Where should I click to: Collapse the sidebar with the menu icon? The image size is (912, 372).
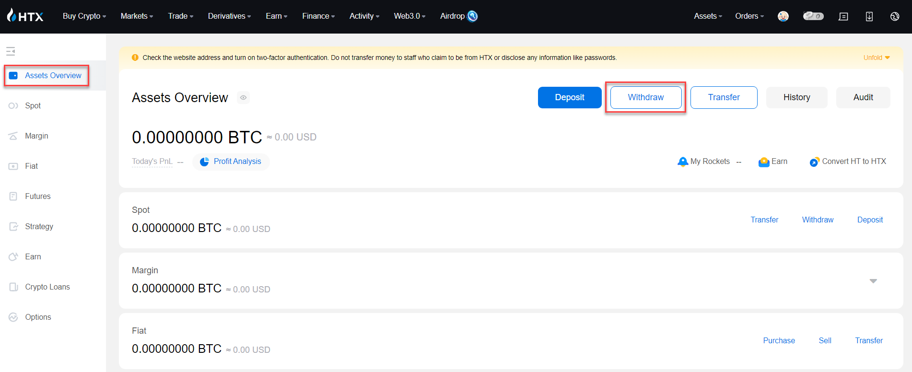click(11, 51)
